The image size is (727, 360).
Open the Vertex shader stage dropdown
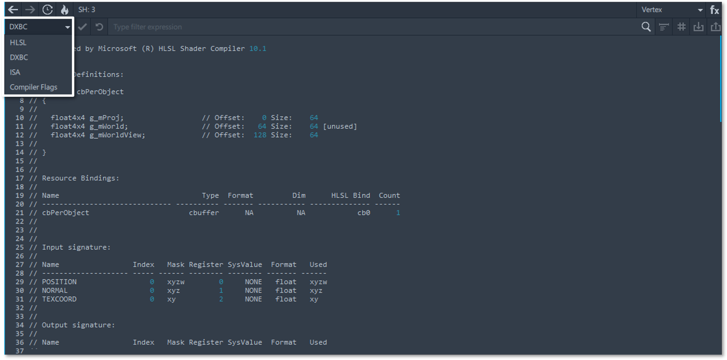[x=671, y=10]
